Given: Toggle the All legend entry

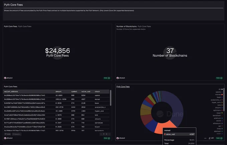Looking at the screenshot, I should (x=221, y=89).
